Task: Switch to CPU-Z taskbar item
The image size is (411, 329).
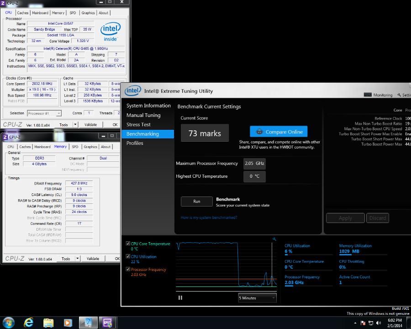Action: (107, 323)
